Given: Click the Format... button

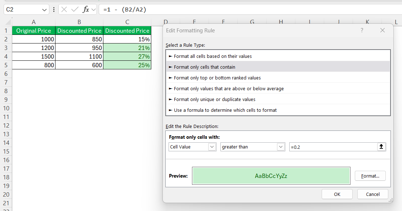Looking at the screenshot, I should [370, 176].
